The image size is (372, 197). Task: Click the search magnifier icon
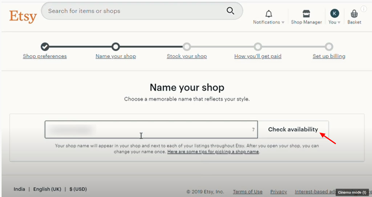click(x=230, y=11)
